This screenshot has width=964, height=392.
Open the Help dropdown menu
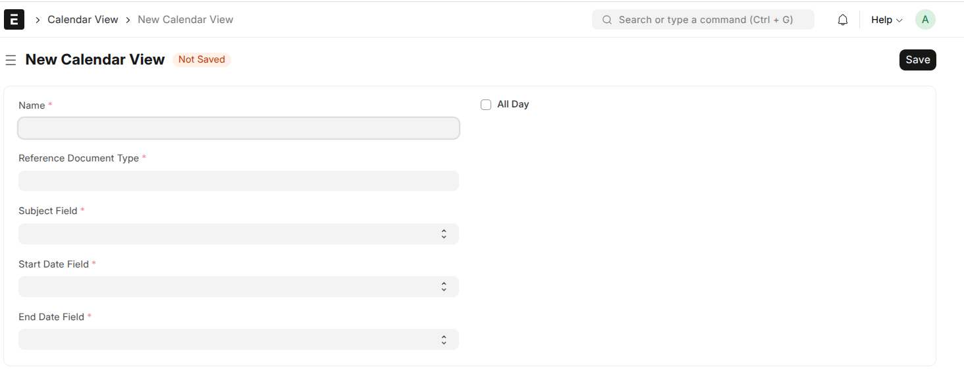(886, 20)
